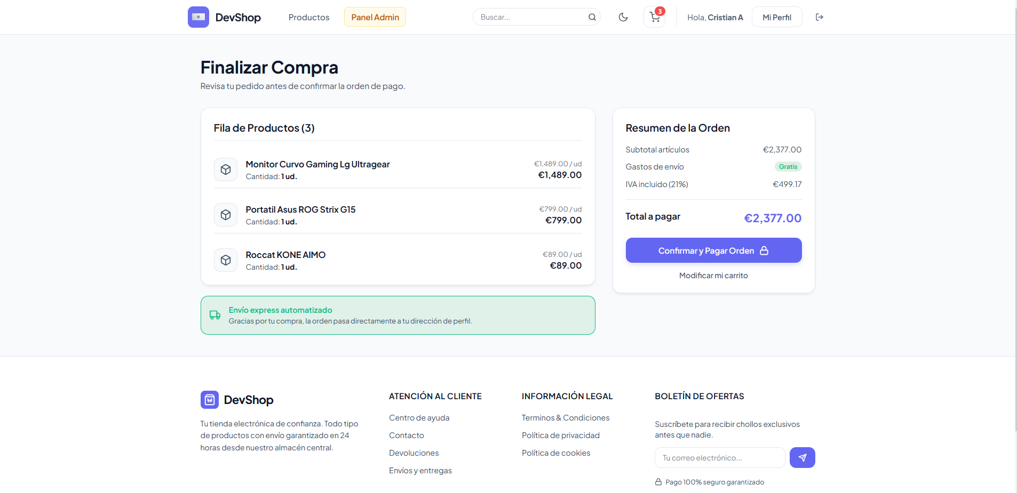Open Política de privacidad link
This screenshot has width=1017, height=493.
pos(561,435)
